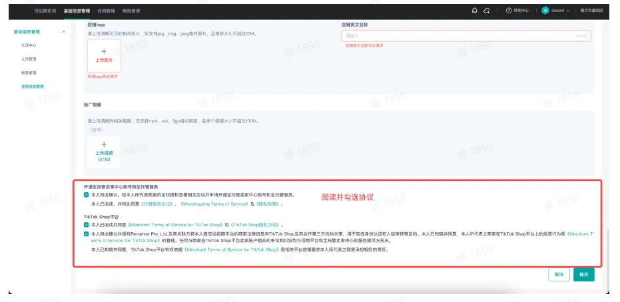The height and width of the screenshot is (302, 620).
Task: Open the 《Warehousing Terms of Service》 link
Action: (x=214, y=204)
